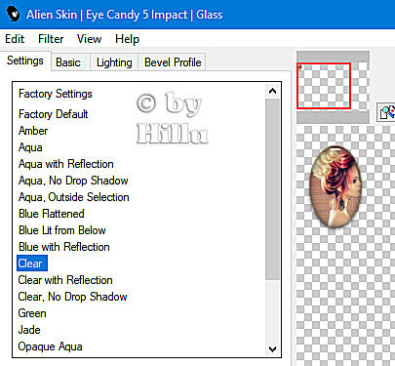This screenshot has height=366, width=395.
Task: Choose the Amber preset
Action: 33,131
